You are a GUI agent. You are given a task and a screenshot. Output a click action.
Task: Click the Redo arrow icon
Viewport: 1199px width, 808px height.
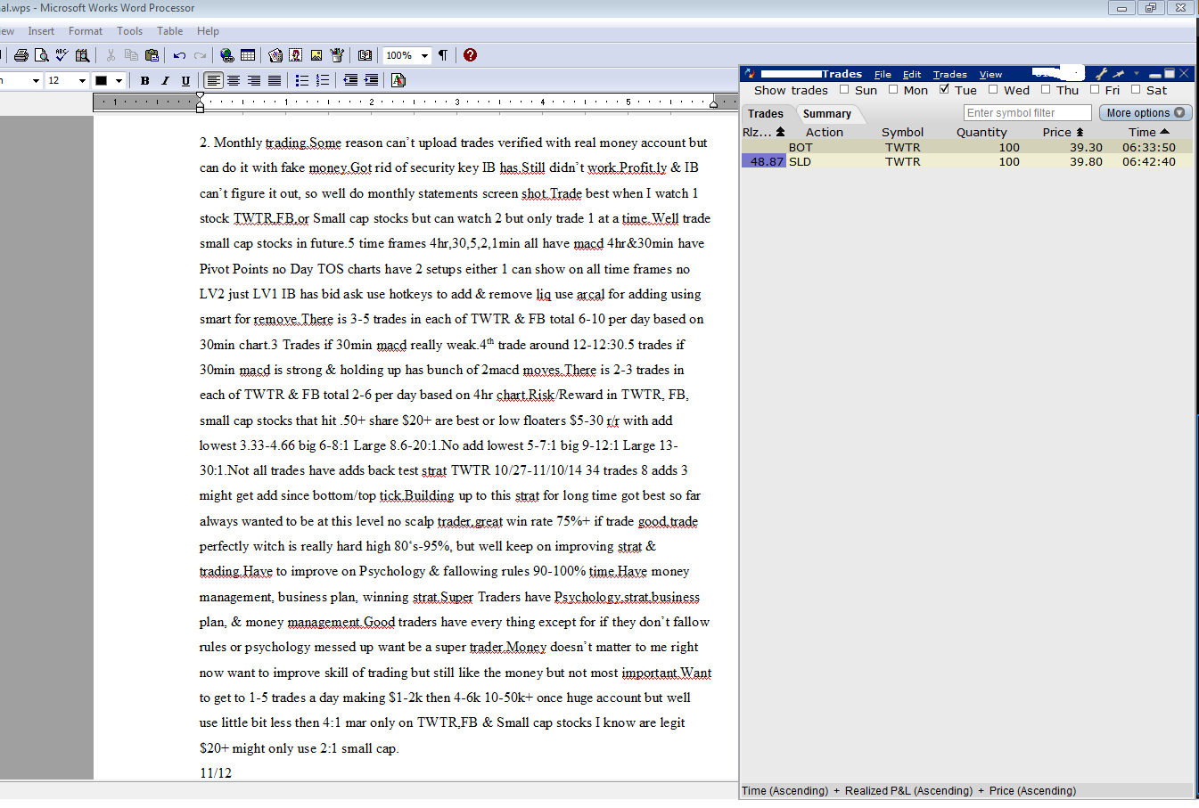[200, 55]
